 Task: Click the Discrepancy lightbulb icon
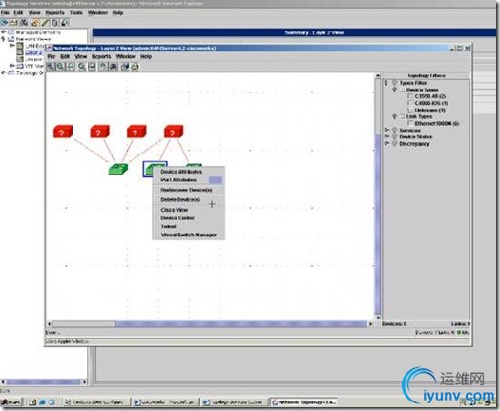pyautogui.click(x=394, y=144)
